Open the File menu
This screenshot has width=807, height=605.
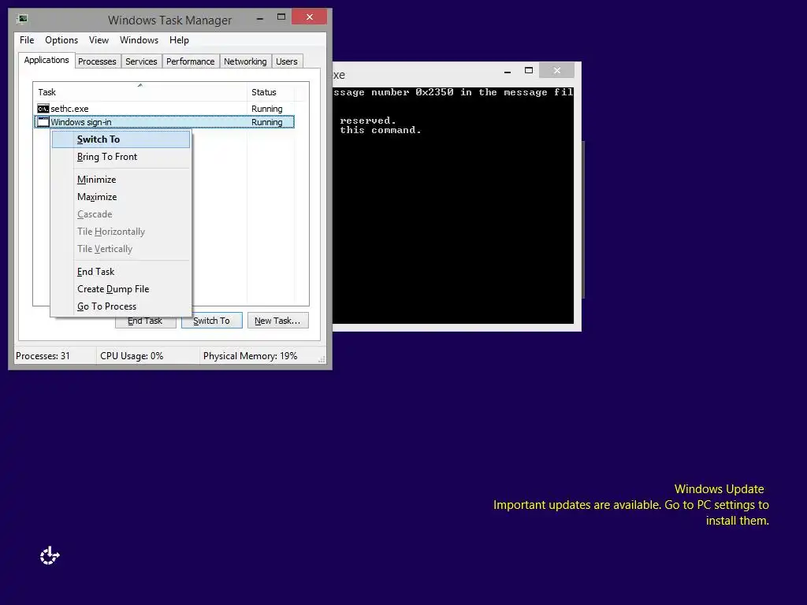pyautogui.click(x=27, y=40)
